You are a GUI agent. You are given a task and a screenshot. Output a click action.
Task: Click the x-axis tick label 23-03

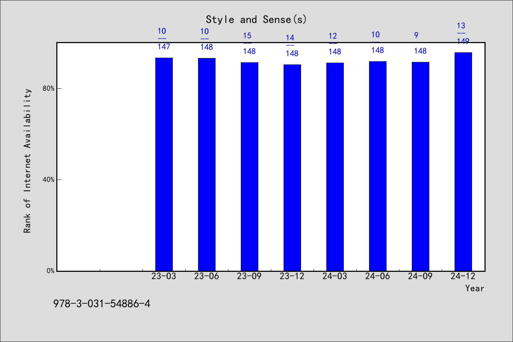[x=164, y=276]
